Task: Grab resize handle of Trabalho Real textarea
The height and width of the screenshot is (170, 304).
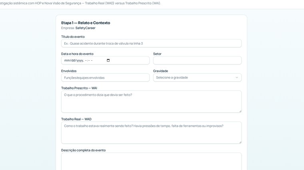Action: 240,142
